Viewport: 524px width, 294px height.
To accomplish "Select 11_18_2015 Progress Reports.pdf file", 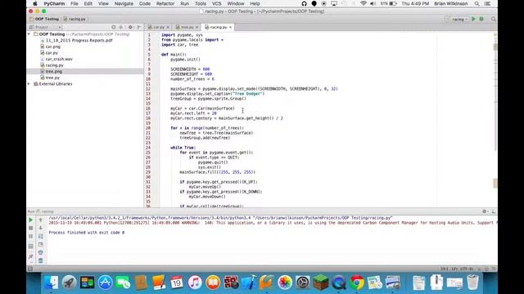I will 79,40.
